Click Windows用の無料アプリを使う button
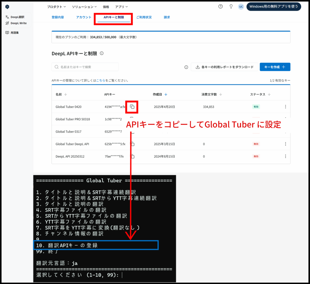 [x=274, y=7]
